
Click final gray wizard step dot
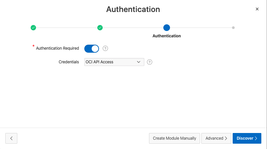(233, 28)
